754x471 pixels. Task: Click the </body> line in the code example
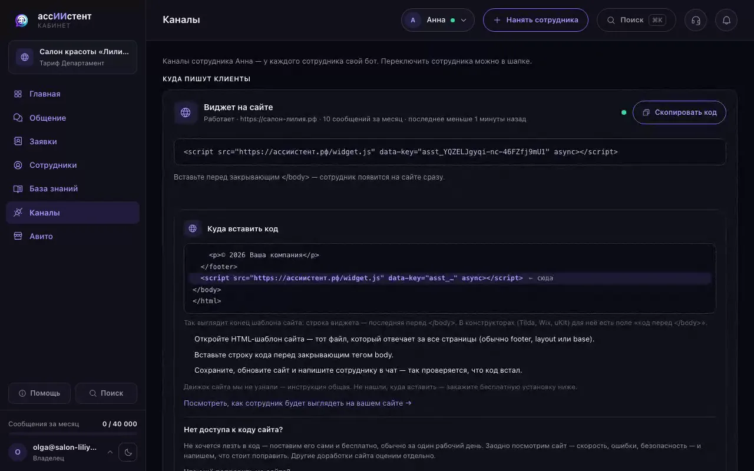(x=207, y=290)
